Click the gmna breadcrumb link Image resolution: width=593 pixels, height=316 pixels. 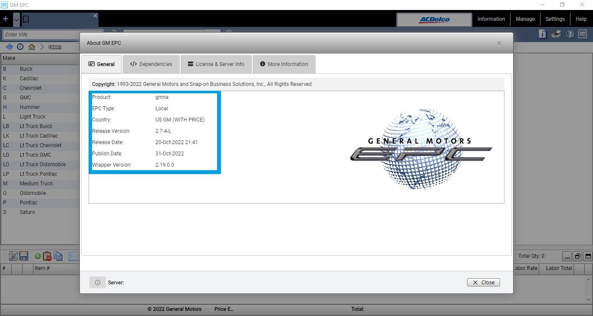click(x=55, y=46)
